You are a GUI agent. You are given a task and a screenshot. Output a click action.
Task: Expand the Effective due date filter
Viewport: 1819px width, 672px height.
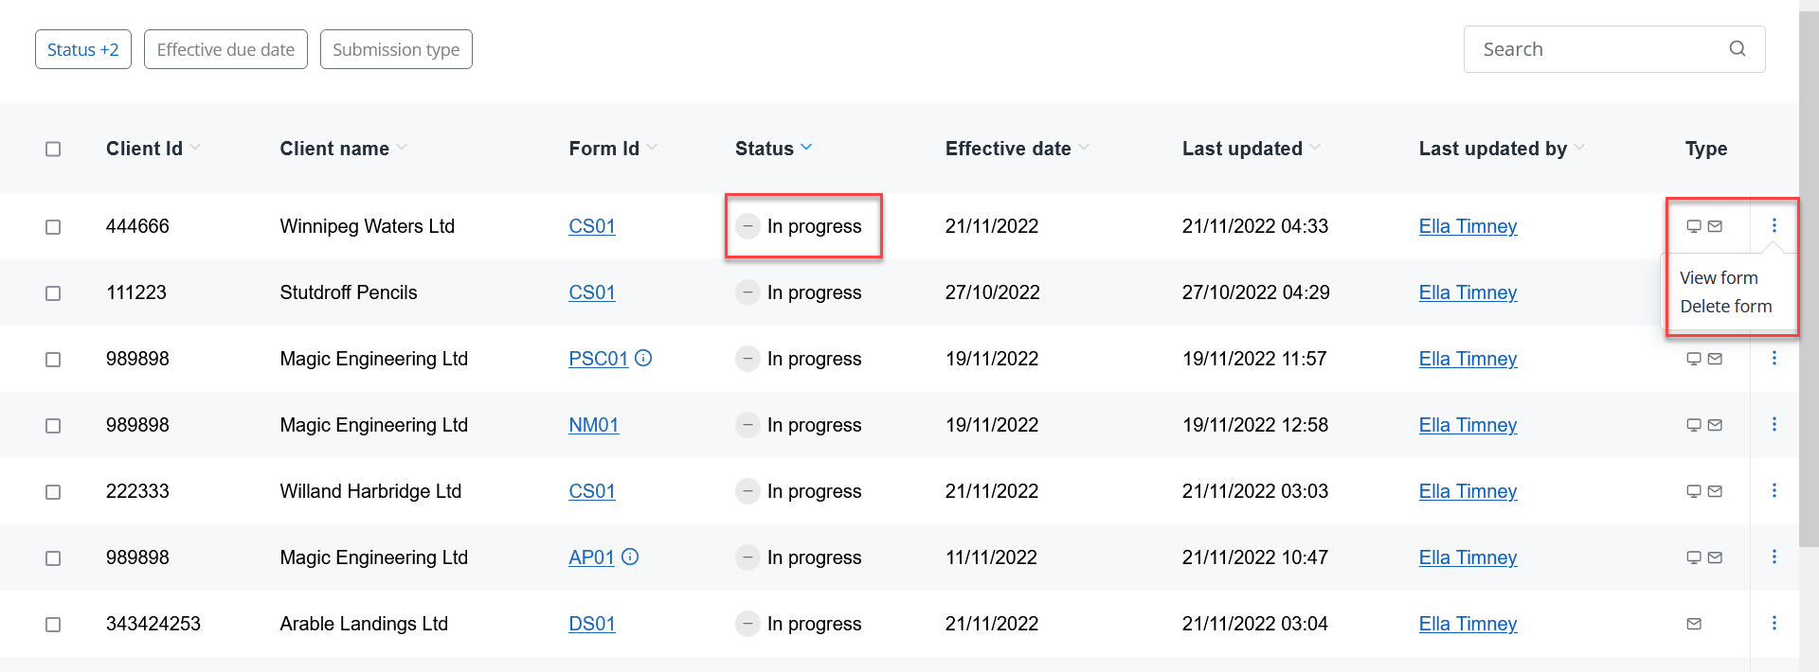225,49
